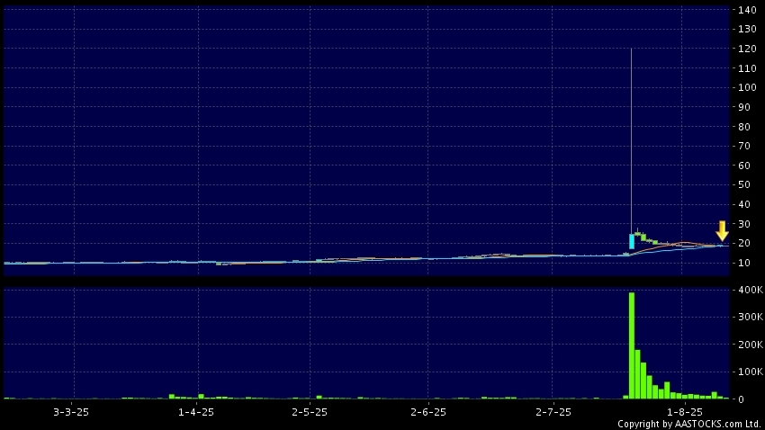The width and height of the screenshot is (765, 430).
Task: Click the 2-6-25 date label
Action: [428, 412]
